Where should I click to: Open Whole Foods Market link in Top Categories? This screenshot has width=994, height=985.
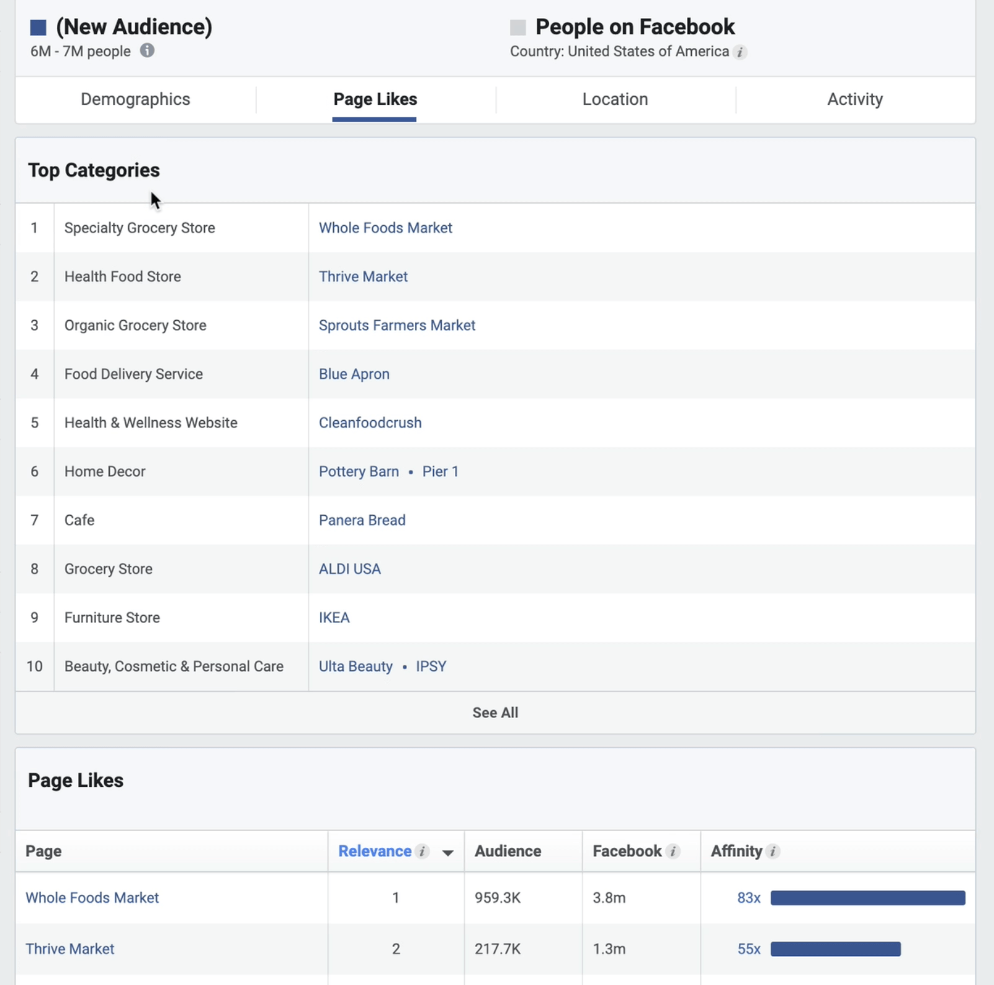(385, 228)
